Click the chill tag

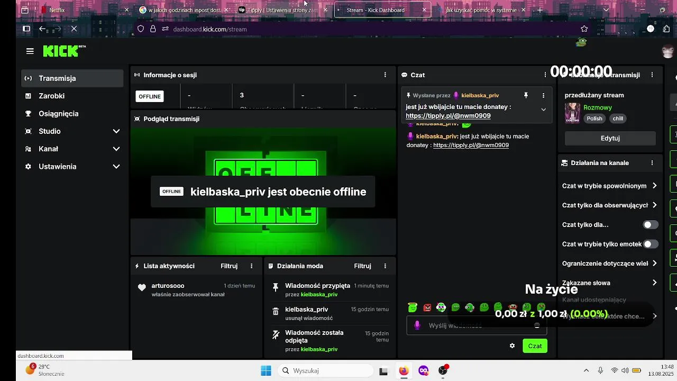pos(618,119)
